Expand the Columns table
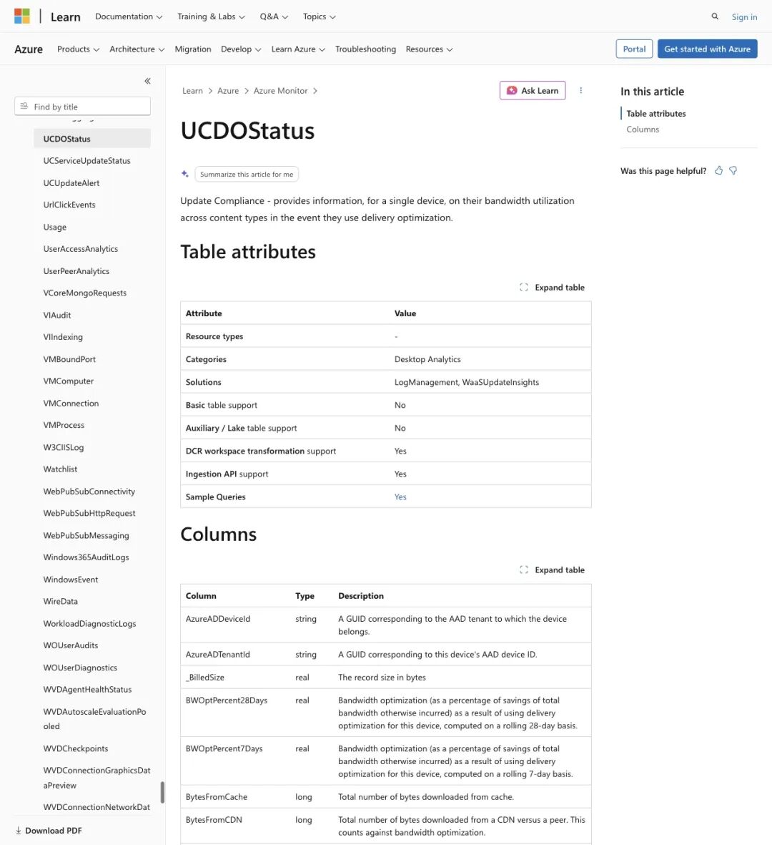The image size is (772, 845). (x=552, y=570)
